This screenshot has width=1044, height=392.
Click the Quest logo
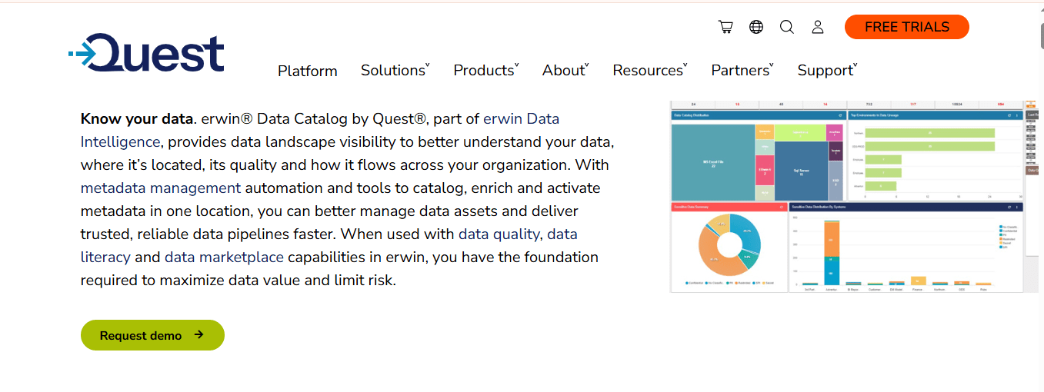pyautogui.click(x=146, y=53)
